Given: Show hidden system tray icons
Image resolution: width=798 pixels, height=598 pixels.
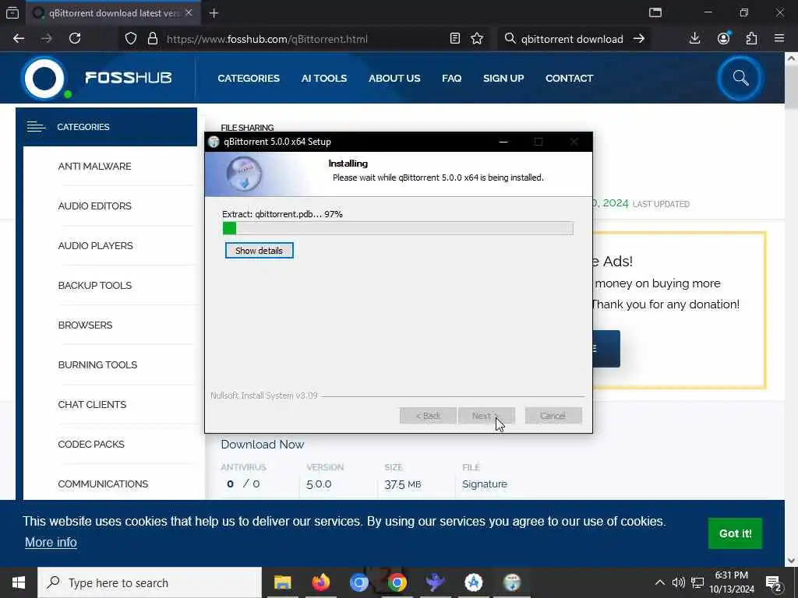Looking at the screenshot, I should point(659,582).
